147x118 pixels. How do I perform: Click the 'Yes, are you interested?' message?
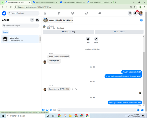click(x=132, y=72)
